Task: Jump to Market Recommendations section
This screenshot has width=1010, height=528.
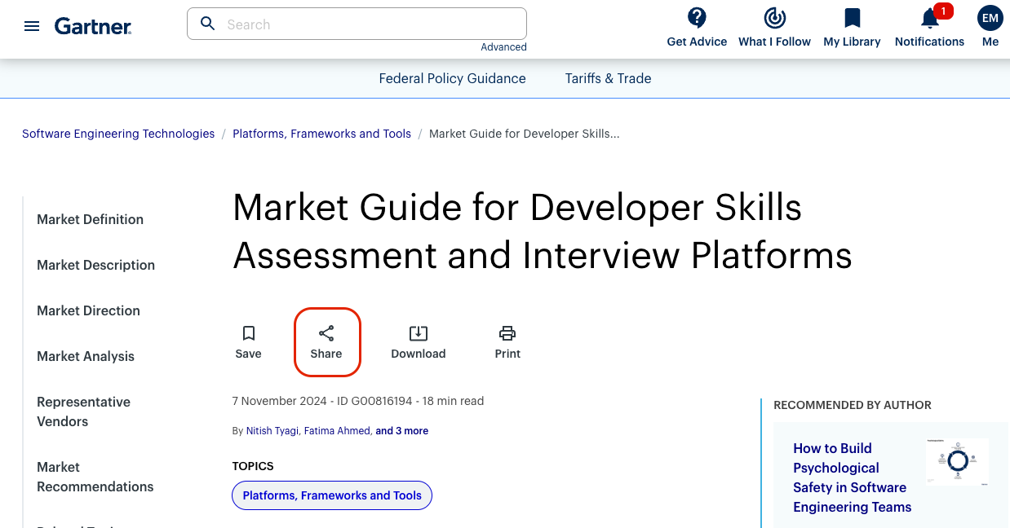Action: [95, 477]
